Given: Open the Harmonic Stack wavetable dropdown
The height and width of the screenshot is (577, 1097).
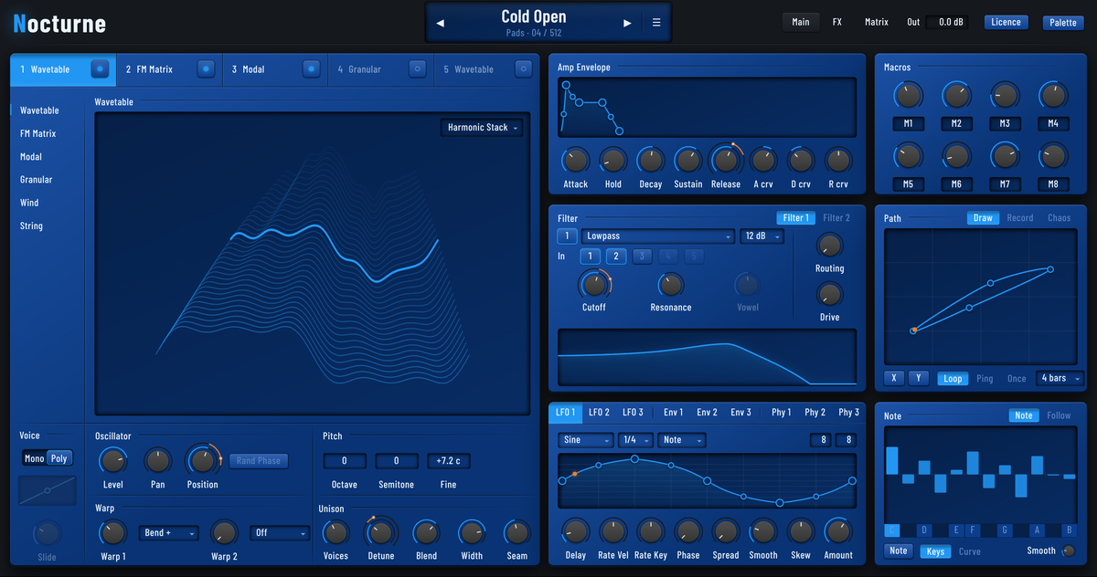Looking at the screenshot, I should [x=482, y=128].
